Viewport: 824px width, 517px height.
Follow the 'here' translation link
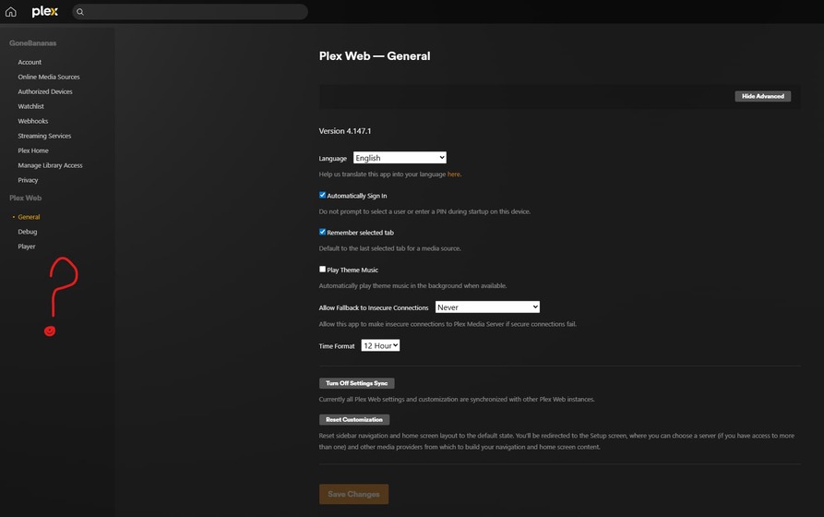[x=453, y=174]
